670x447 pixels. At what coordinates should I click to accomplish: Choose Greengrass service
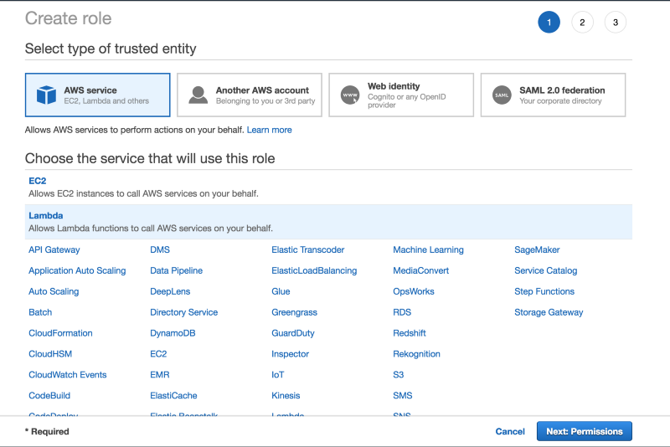point(295,312)
